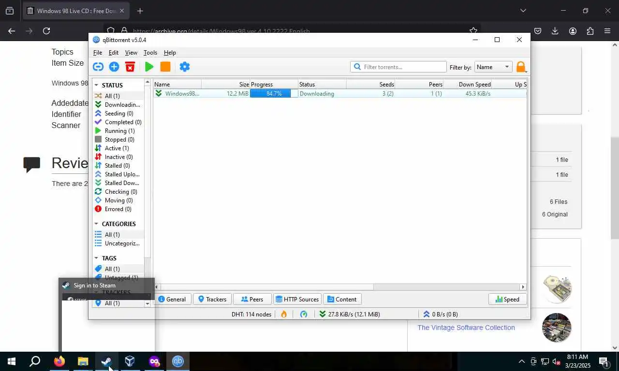Show hidden system tray icons
Screen dimensions: 619x371
tap(521, 361)
